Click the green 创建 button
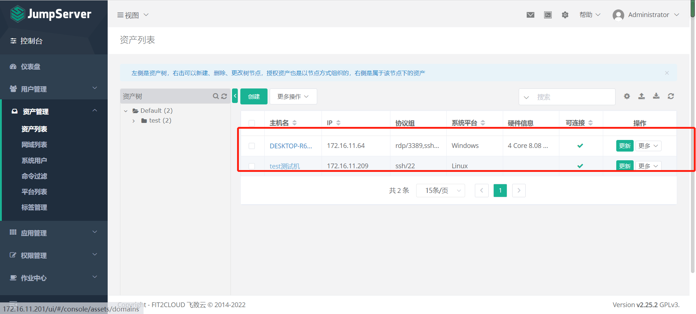This screenshot has width=696, height=314. (x=254, y=96)
